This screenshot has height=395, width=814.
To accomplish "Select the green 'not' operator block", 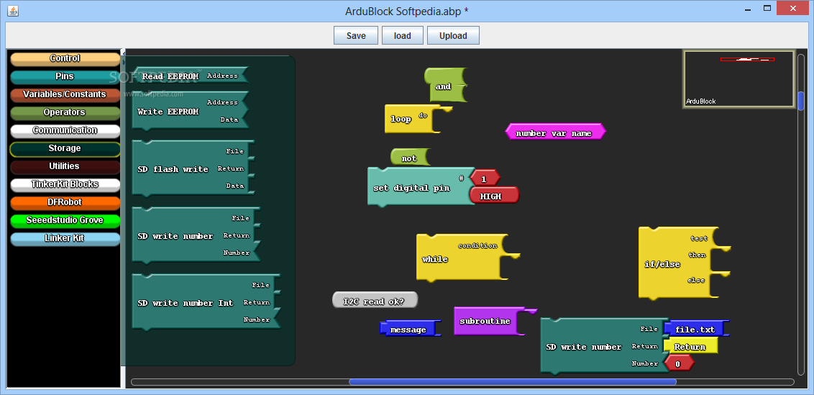I will pos(410,157).
